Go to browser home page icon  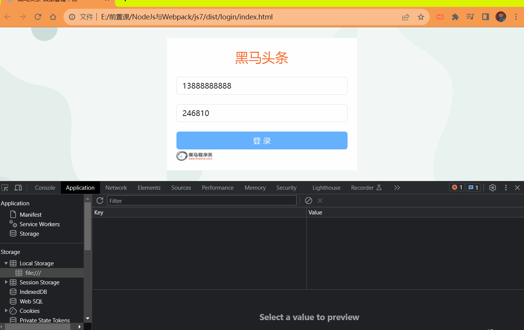point(53,17)
